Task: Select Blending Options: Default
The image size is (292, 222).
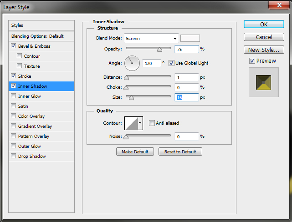Action: (37, 36)
